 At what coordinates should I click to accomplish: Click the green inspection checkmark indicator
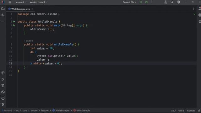(194, 14)
